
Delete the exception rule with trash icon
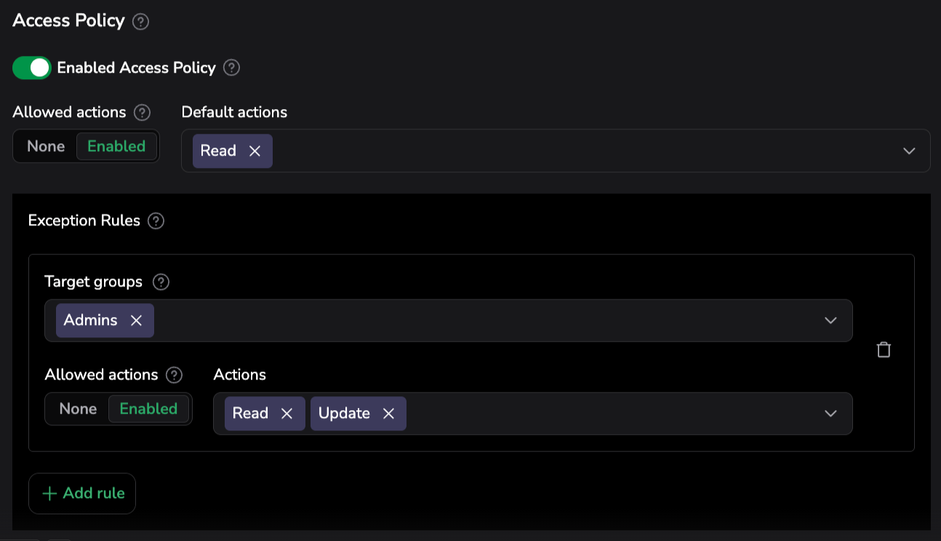[x=884, y=350]
